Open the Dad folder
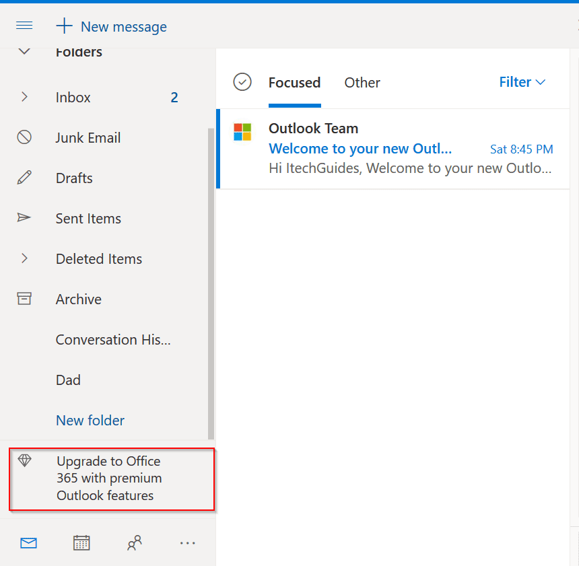This screenshot has height=566, width=579. tap(68, 380)
